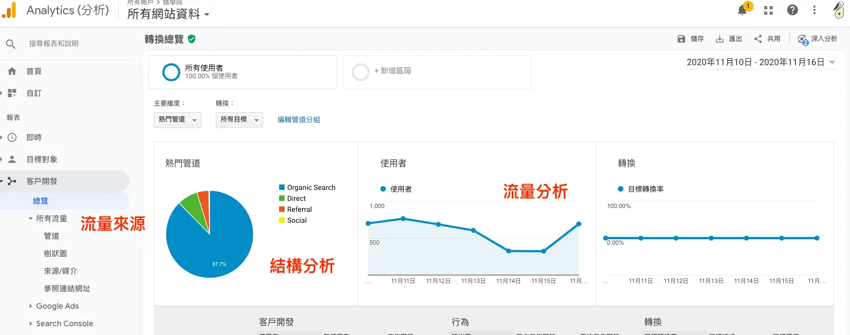Select the 所有使用者 segment circle
Viewport: 850px width, 335px height.
(x=171, y=72)
